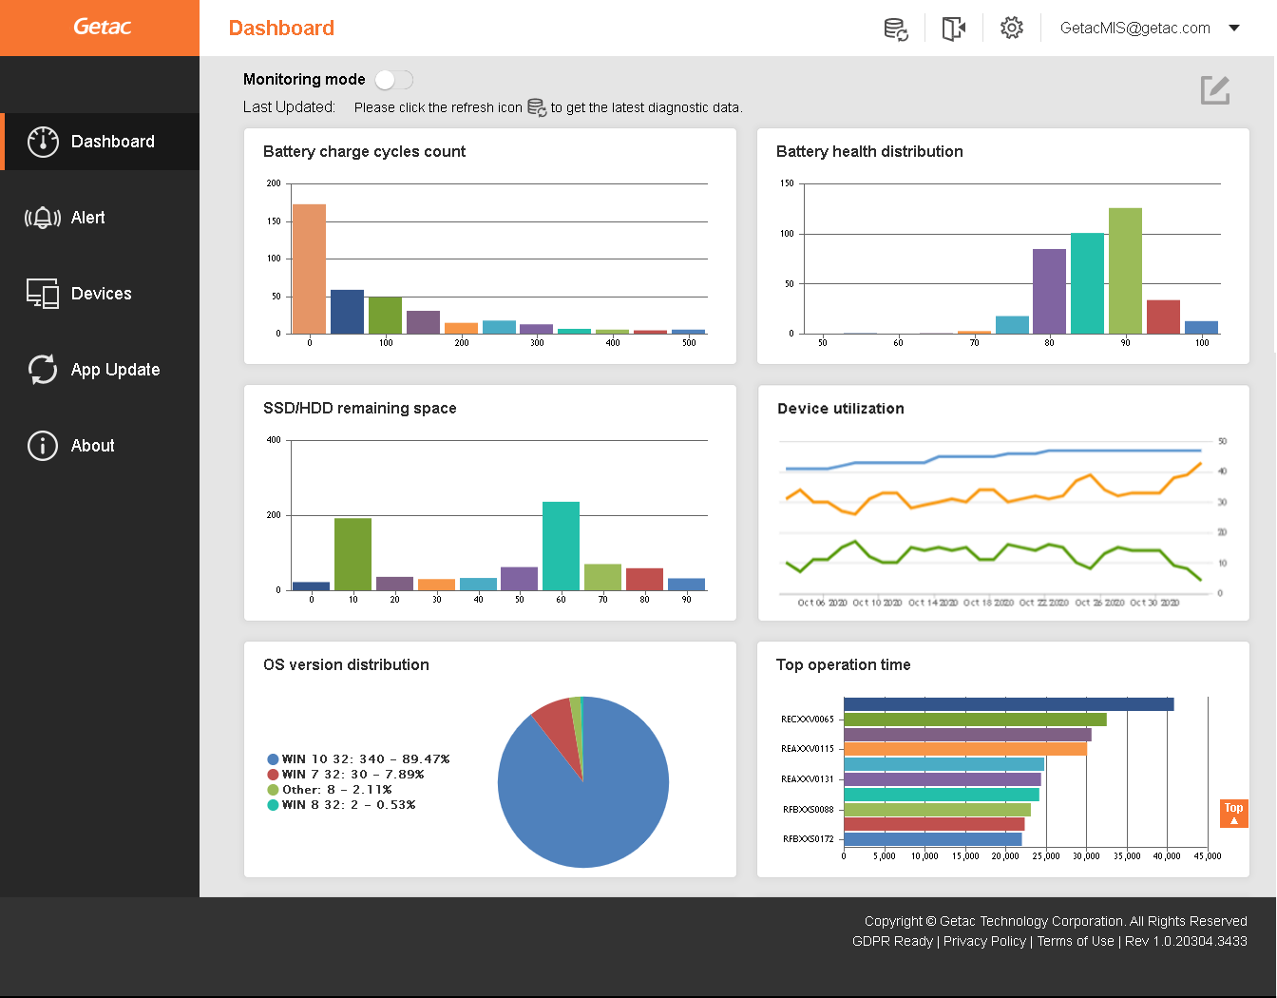
Task: Click the RFBXXS0088 device label
Action: (x=808, y=810)
